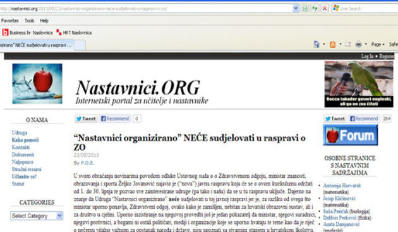Open the Page menu in command bar
The width and height of the screenshot is (398, 232).
click(378, 44)
